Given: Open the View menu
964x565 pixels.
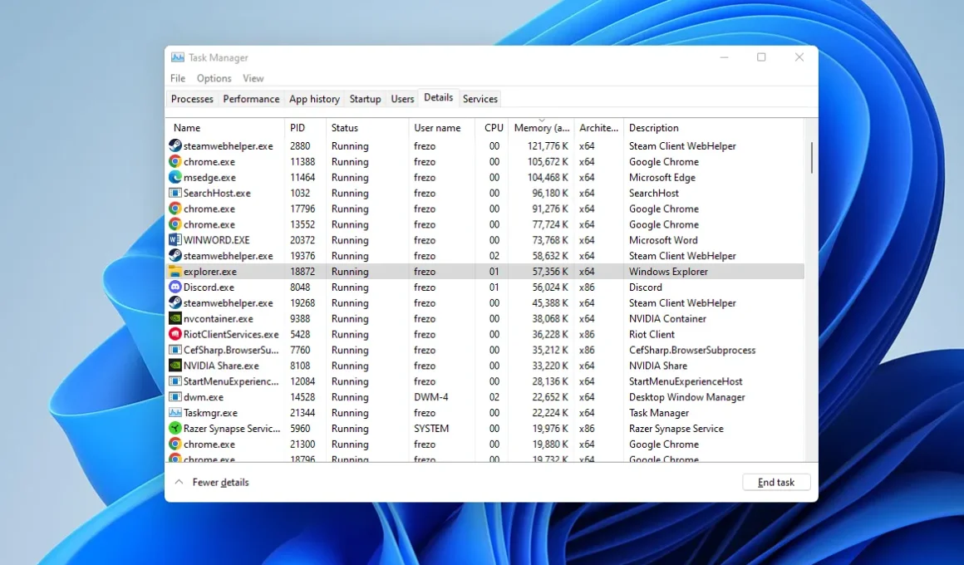Looking at the screenshot, I should [x=253, y=78].
